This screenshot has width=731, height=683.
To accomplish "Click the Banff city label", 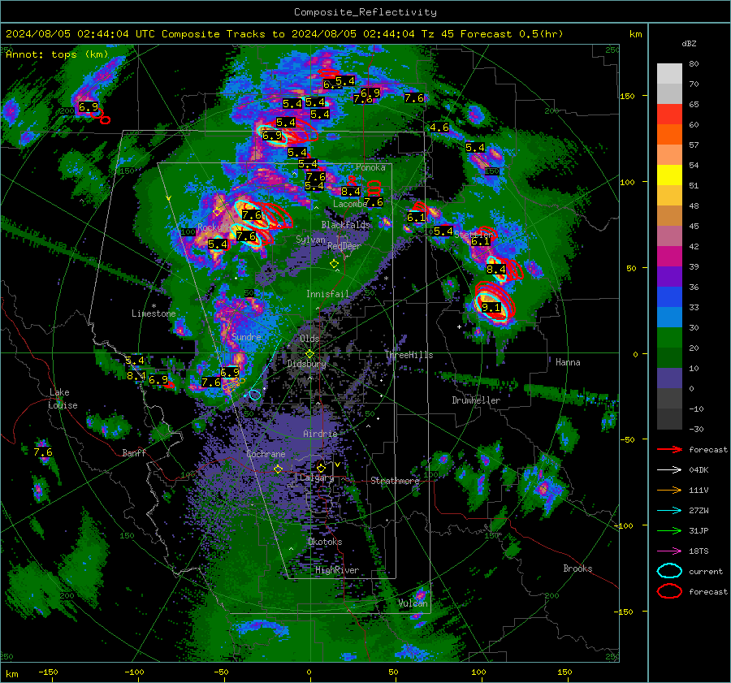I will click(x=134, y=452).
